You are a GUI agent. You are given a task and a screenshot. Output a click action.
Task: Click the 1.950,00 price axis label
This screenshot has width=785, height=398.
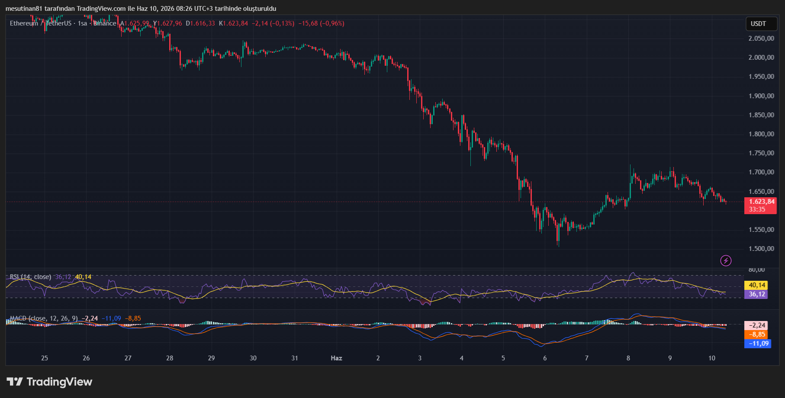click(761, 77)
